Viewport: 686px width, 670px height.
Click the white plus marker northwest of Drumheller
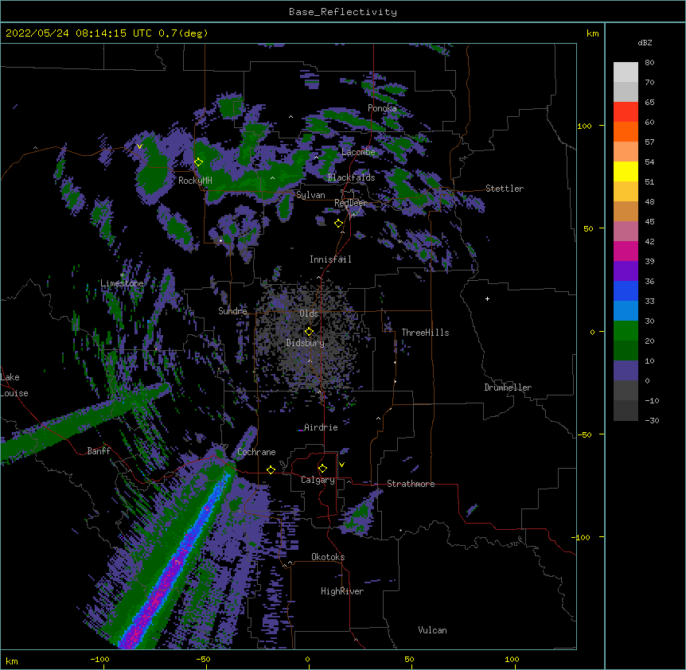point(487,298)
